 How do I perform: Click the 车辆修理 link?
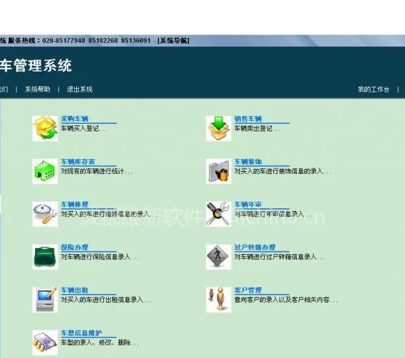(x=75, y=204)
